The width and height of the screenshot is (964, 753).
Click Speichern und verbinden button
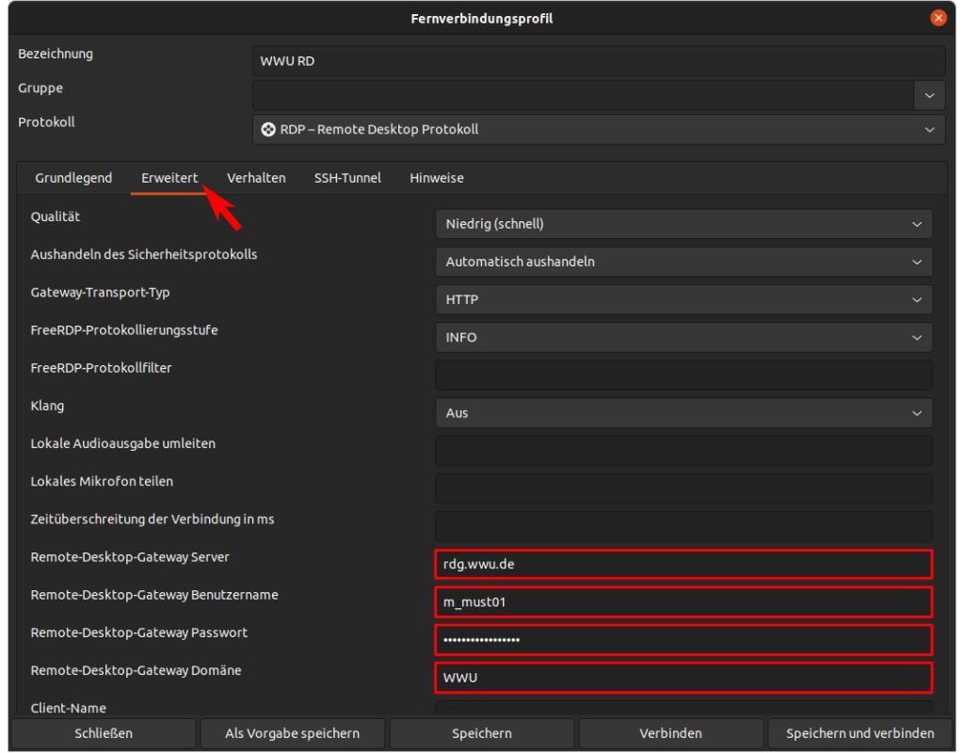pyautogui.click(x=860, y=733)
